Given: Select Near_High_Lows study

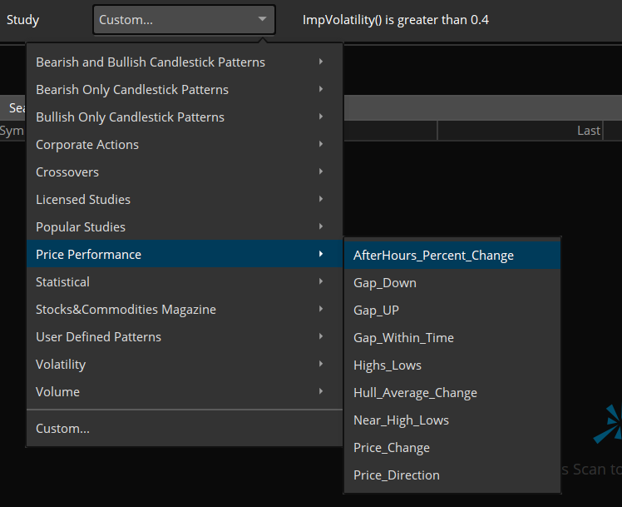Looking at the screenshot, I should pyautogui.click(x=452, y=420).
